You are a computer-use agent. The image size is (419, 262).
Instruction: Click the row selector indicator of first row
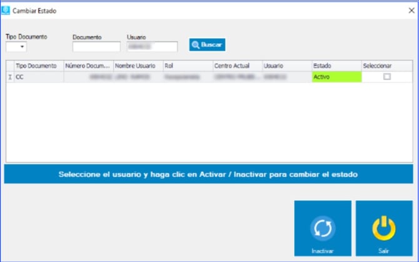[9, 77]
